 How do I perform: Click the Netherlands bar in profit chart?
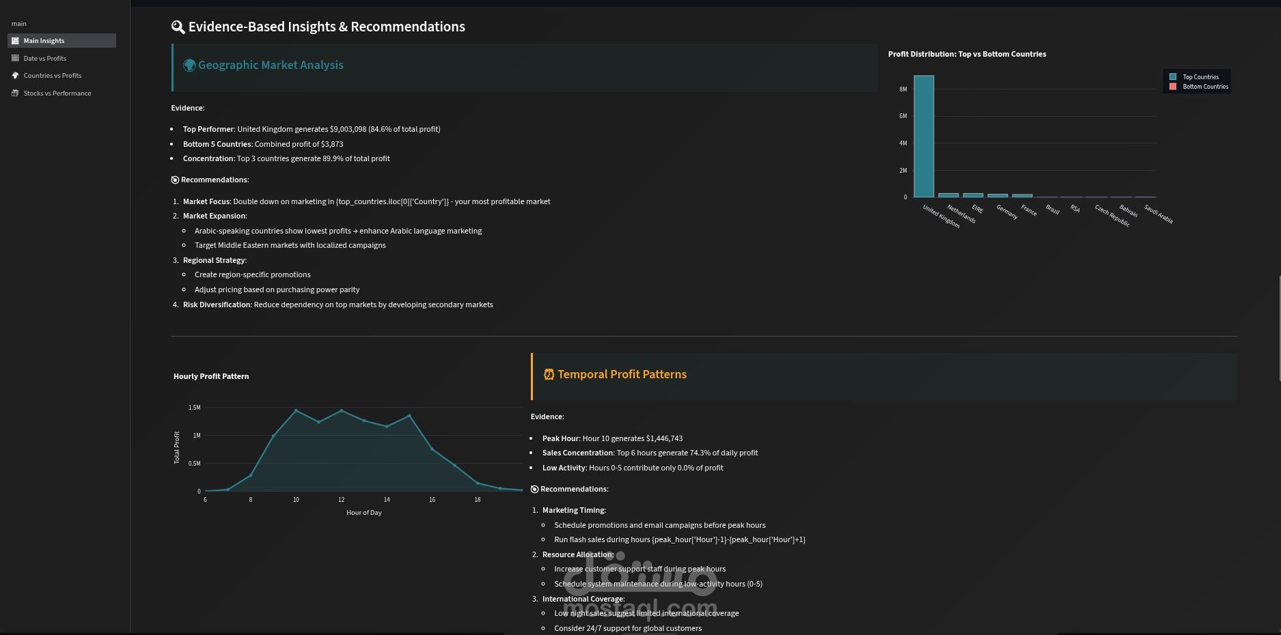(x=948, y=195)
